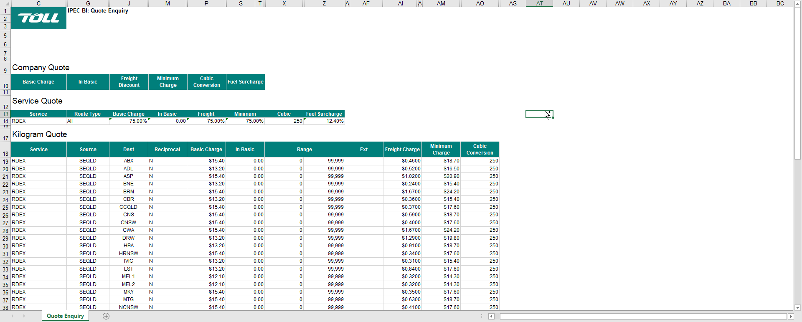Image resolution: width=802 pixels, height=322 pixels.
Task: Select the Freight Discount header cell
Action: pyautogui.click(x=129, y=82)
